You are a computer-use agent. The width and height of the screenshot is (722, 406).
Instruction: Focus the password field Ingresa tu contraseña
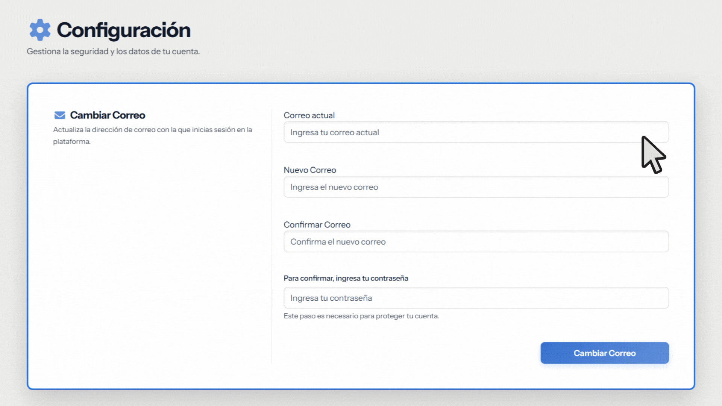click(476, 298)
